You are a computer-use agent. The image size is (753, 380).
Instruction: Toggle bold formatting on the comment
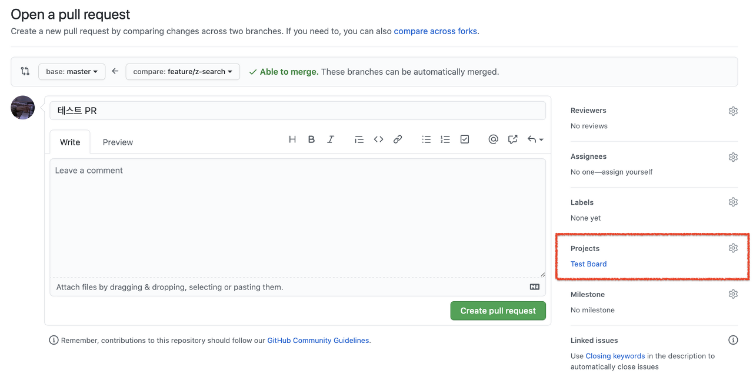(x=311, y=139)
